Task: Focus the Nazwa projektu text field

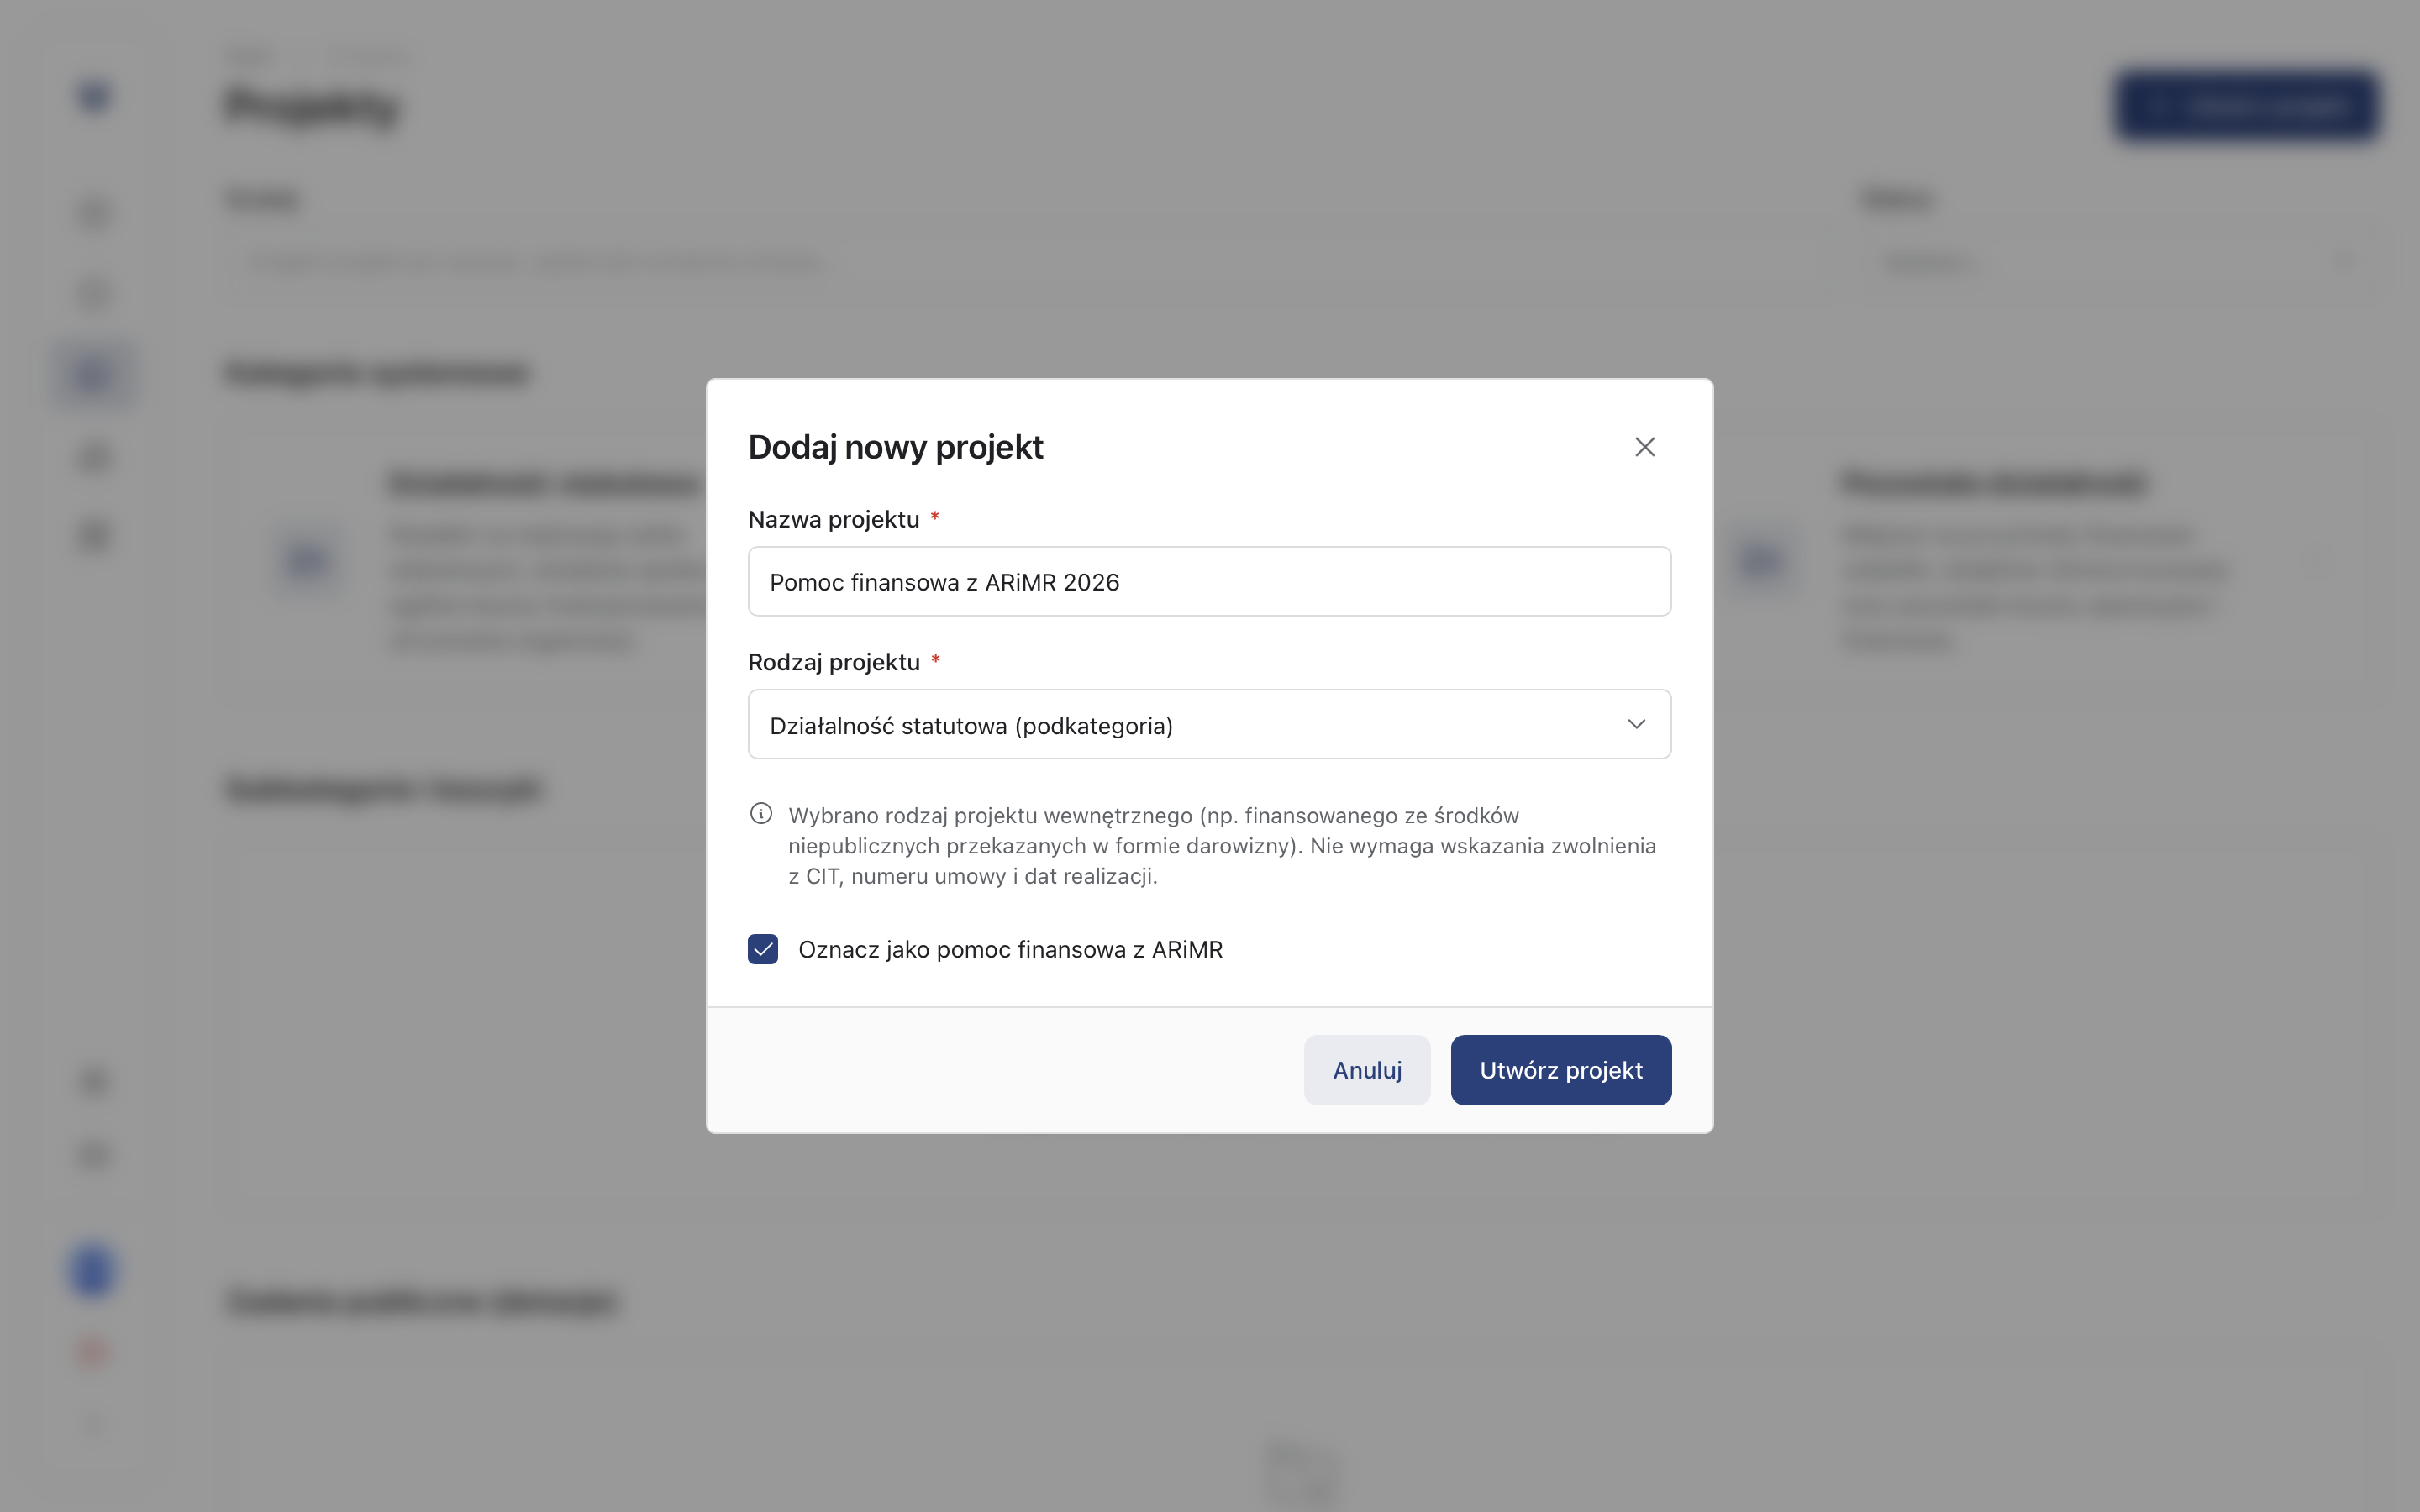Action: pyautogui.click(x=1208, y=582)
